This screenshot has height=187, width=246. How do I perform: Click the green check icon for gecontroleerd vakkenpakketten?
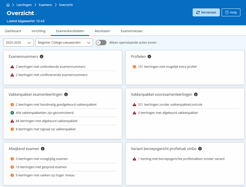[x=12, y=113]
